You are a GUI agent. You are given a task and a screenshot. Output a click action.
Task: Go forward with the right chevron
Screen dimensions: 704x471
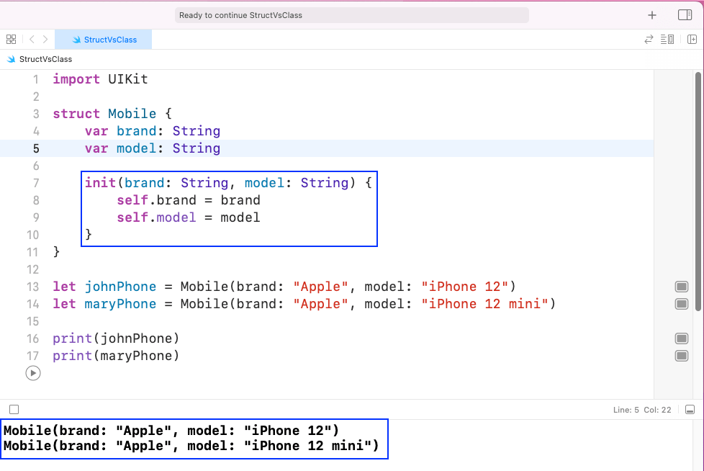(45, 40)
